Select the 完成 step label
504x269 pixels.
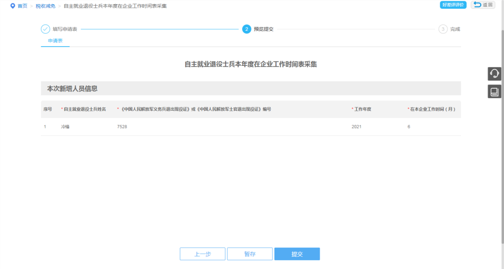pos(455,29)
